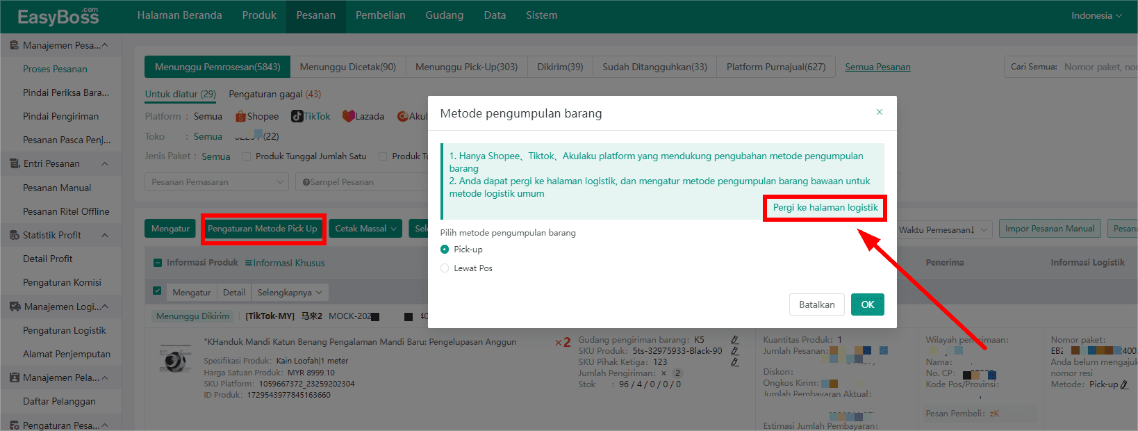Screen dimensions: 1138x431
Task: Open the Halaman Beranda menu
Action: point(179,15)
